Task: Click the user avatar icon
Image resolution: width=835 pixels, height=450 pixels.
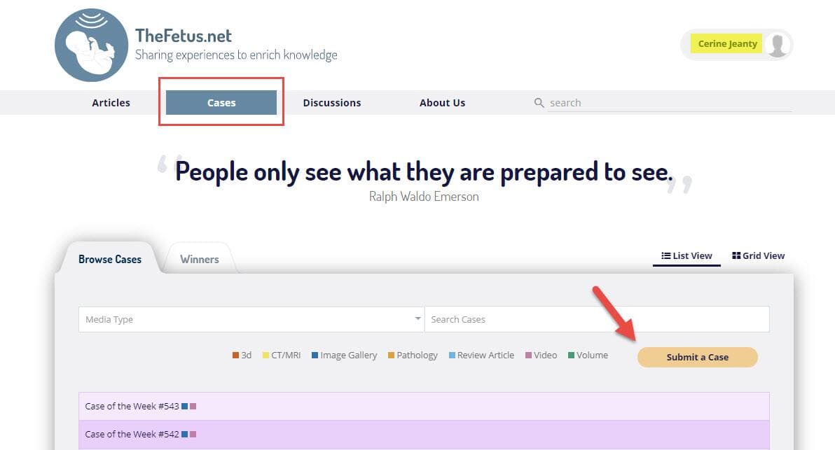Action: point(777,45)
